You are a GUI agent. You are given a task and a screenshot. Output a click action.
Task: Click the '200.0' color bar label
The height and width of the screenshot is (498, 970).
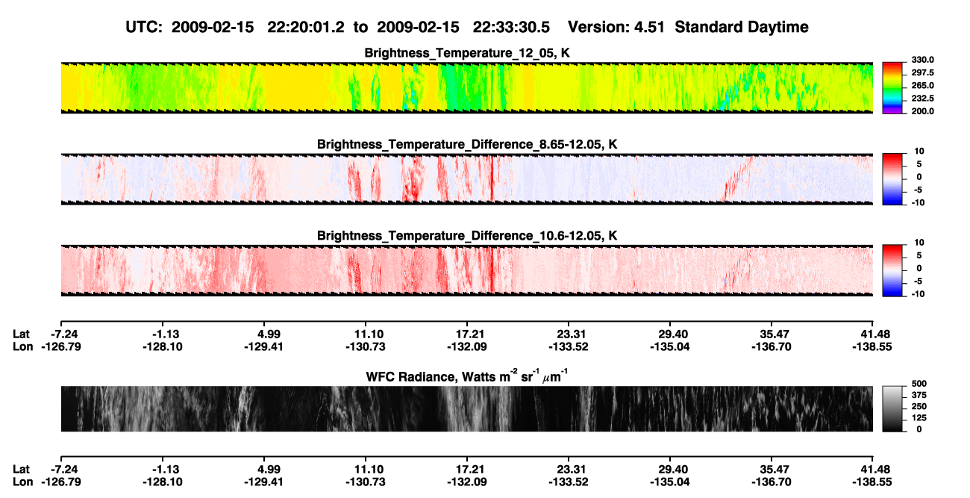[x=922, y=111]
